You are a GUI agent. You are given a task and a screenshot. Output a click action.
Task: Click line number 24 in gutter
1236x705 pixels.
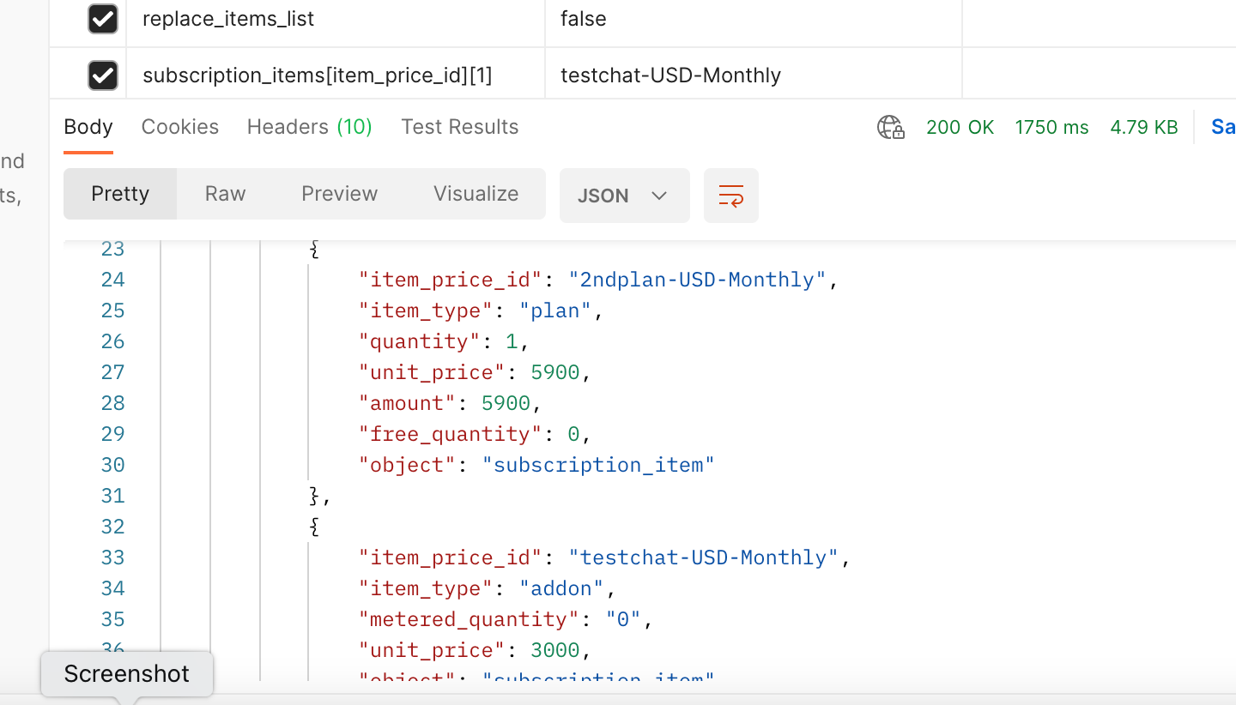click(x=112, y=280)
